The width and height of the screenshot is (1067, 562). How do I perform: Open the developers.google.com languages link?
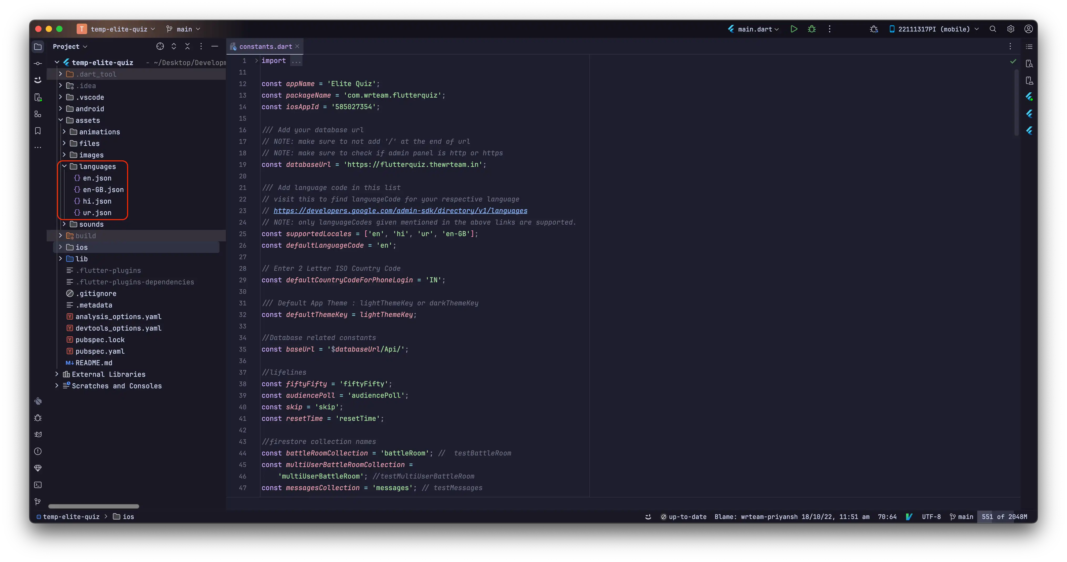[400, 211]
